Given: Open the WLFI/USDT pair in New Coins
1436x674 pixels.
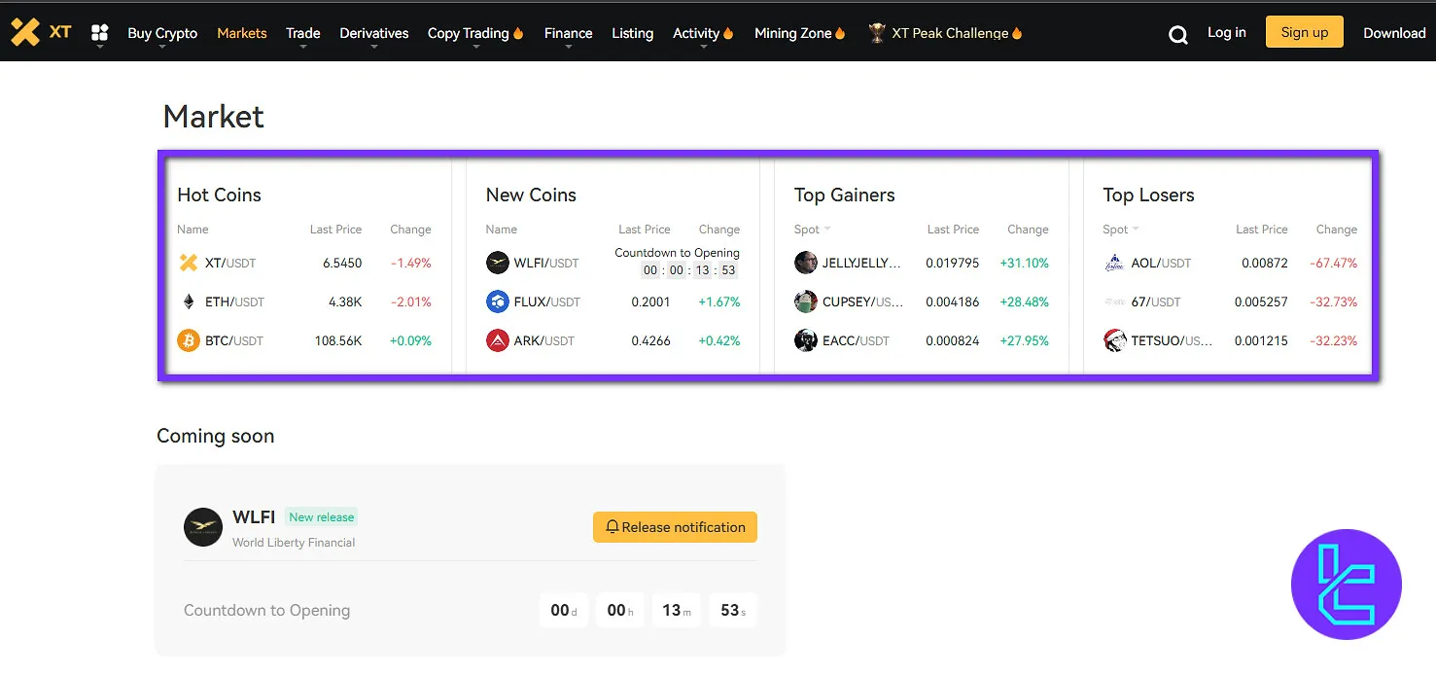Looking at the screenshot, I should click(x=613, y=263).
